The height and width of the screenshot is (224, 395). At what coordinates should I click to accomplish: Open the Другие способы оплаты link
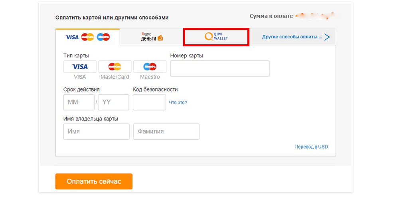[x=292, y=37]
